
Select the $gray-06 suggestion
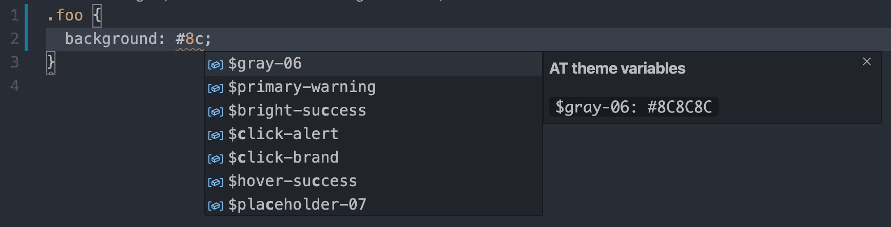click(x=374, y=64)
